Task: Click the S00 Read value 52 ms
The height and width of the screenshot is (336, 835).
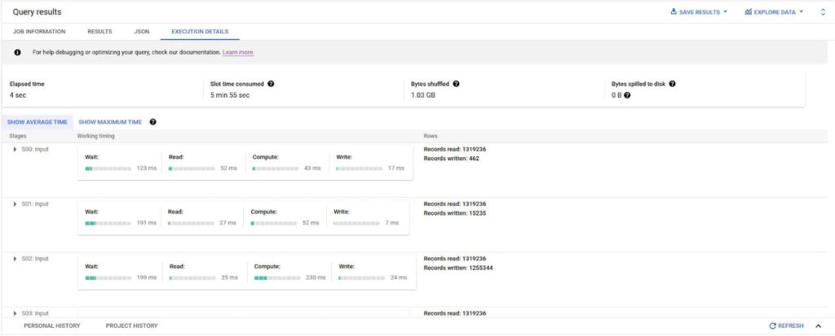Action: tap(229, 168)
